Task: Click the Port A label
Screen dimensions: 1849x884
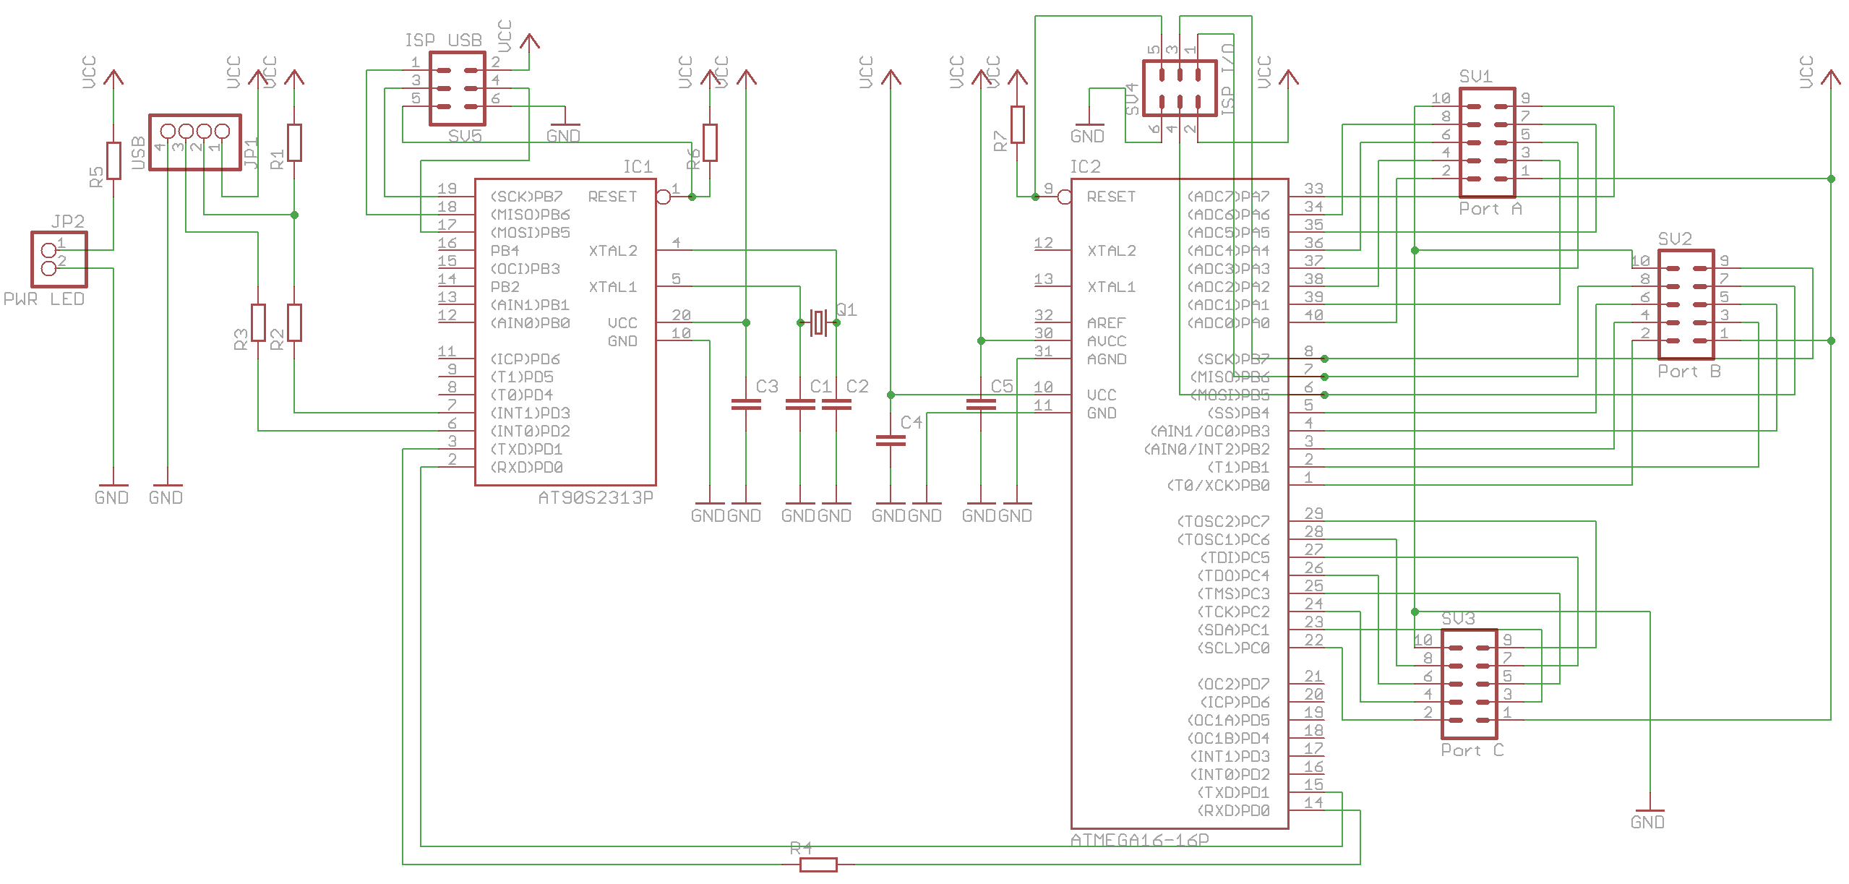Action: [1490, 209]
